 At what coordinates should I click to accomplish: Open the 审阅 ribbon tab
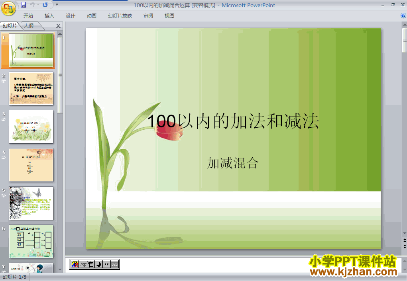click(148, 16)
